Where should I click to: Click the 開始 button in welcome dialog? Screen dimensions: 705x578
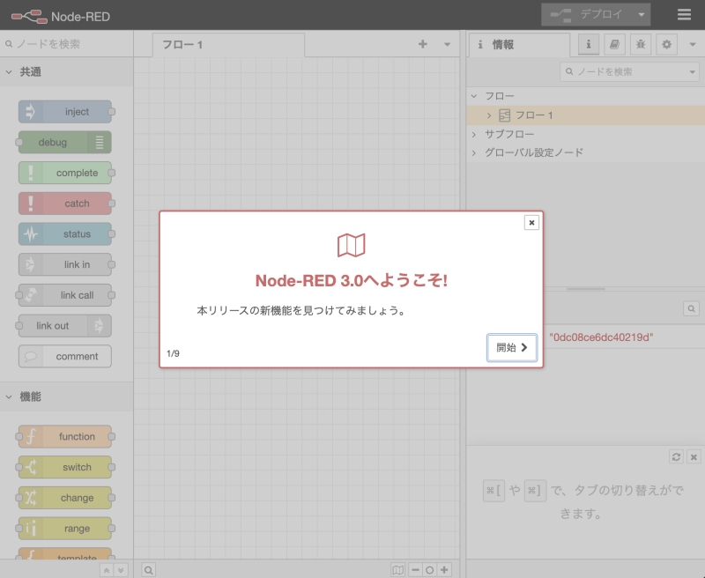pos(512,348)
